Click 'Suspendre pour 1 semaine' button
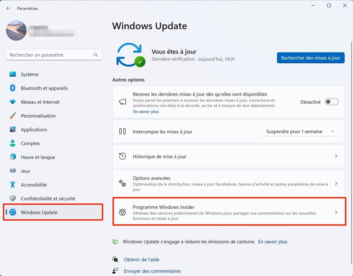The width and height of the screenshot is (353, 276). coord(294,131)
